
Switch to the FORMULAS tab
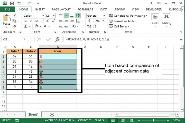[85, 9]
